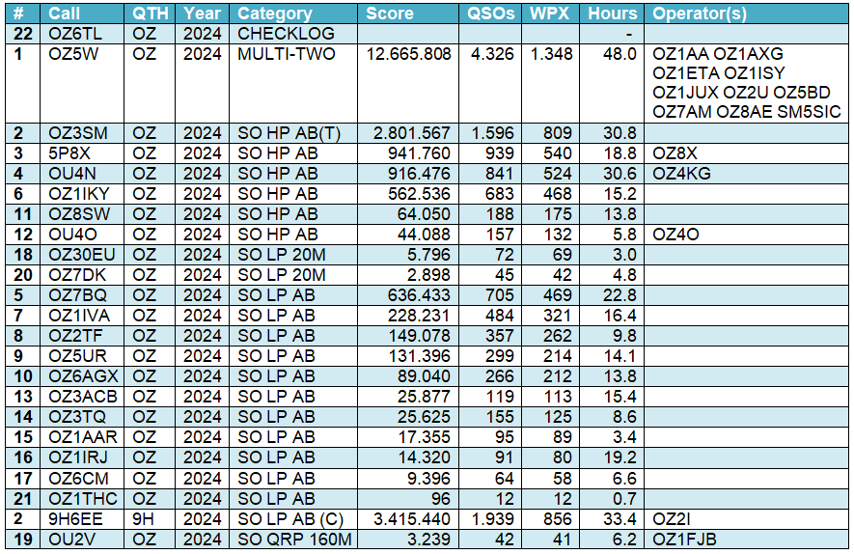Image resolution: width=854 pixels, height=554 pixels.
Task: Click the score 12.665.808
Action: click(x=408, y=54)
